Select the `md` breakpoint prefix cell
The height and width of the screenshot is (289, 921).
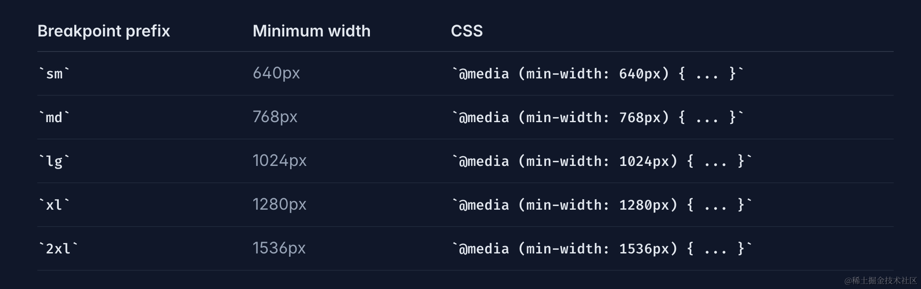tap(54, 117)
